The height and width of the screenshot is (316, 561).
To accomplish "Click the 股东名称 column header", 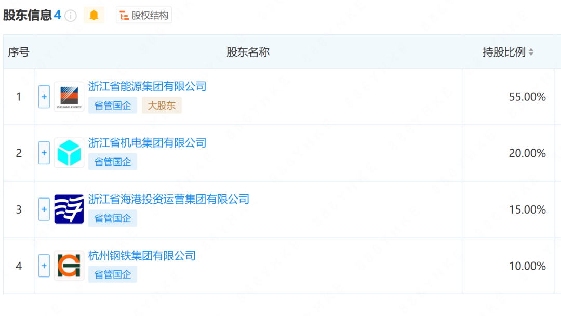I will [x=248, y=52].
